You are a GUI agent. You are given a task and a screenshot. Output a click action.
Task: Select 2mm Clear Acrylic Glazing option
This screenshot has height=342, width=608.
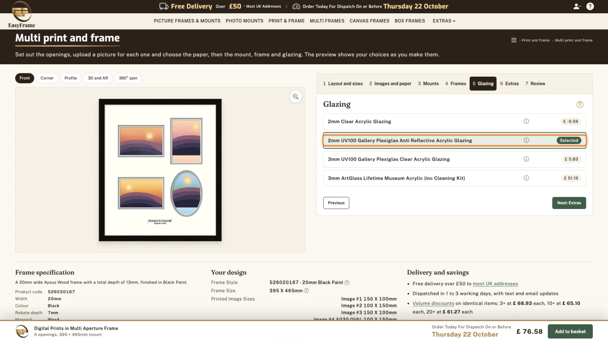[x=454, y=122]
